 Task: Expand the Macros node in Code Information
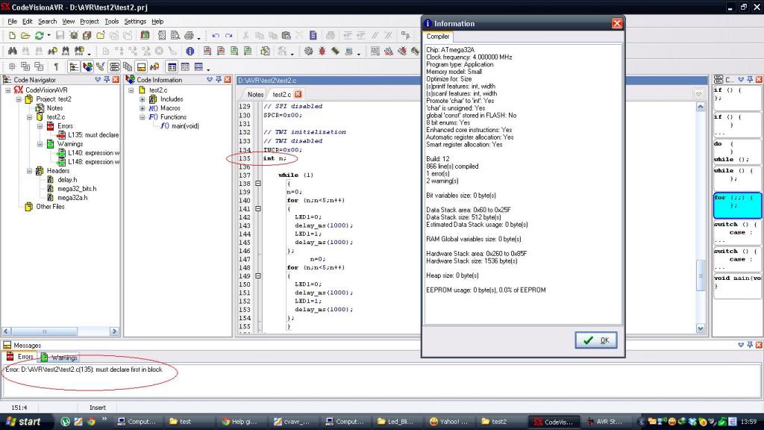pyautogui.click(x=143, y=108)
